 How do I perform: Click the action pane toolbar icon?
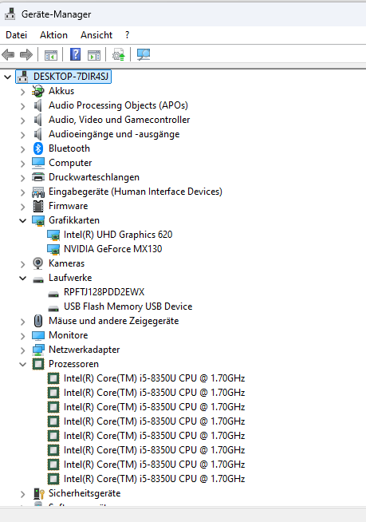tap(94, 55)
